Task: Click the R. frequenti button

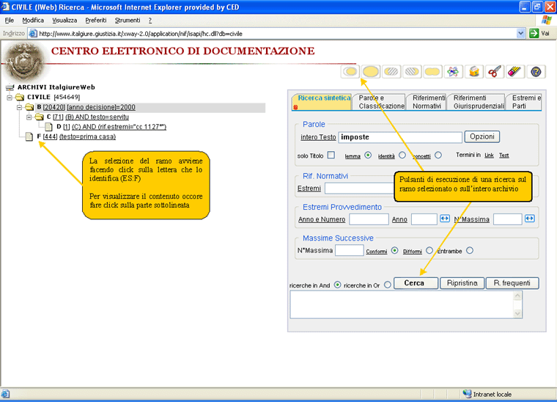Action: [x=512, y=283]
